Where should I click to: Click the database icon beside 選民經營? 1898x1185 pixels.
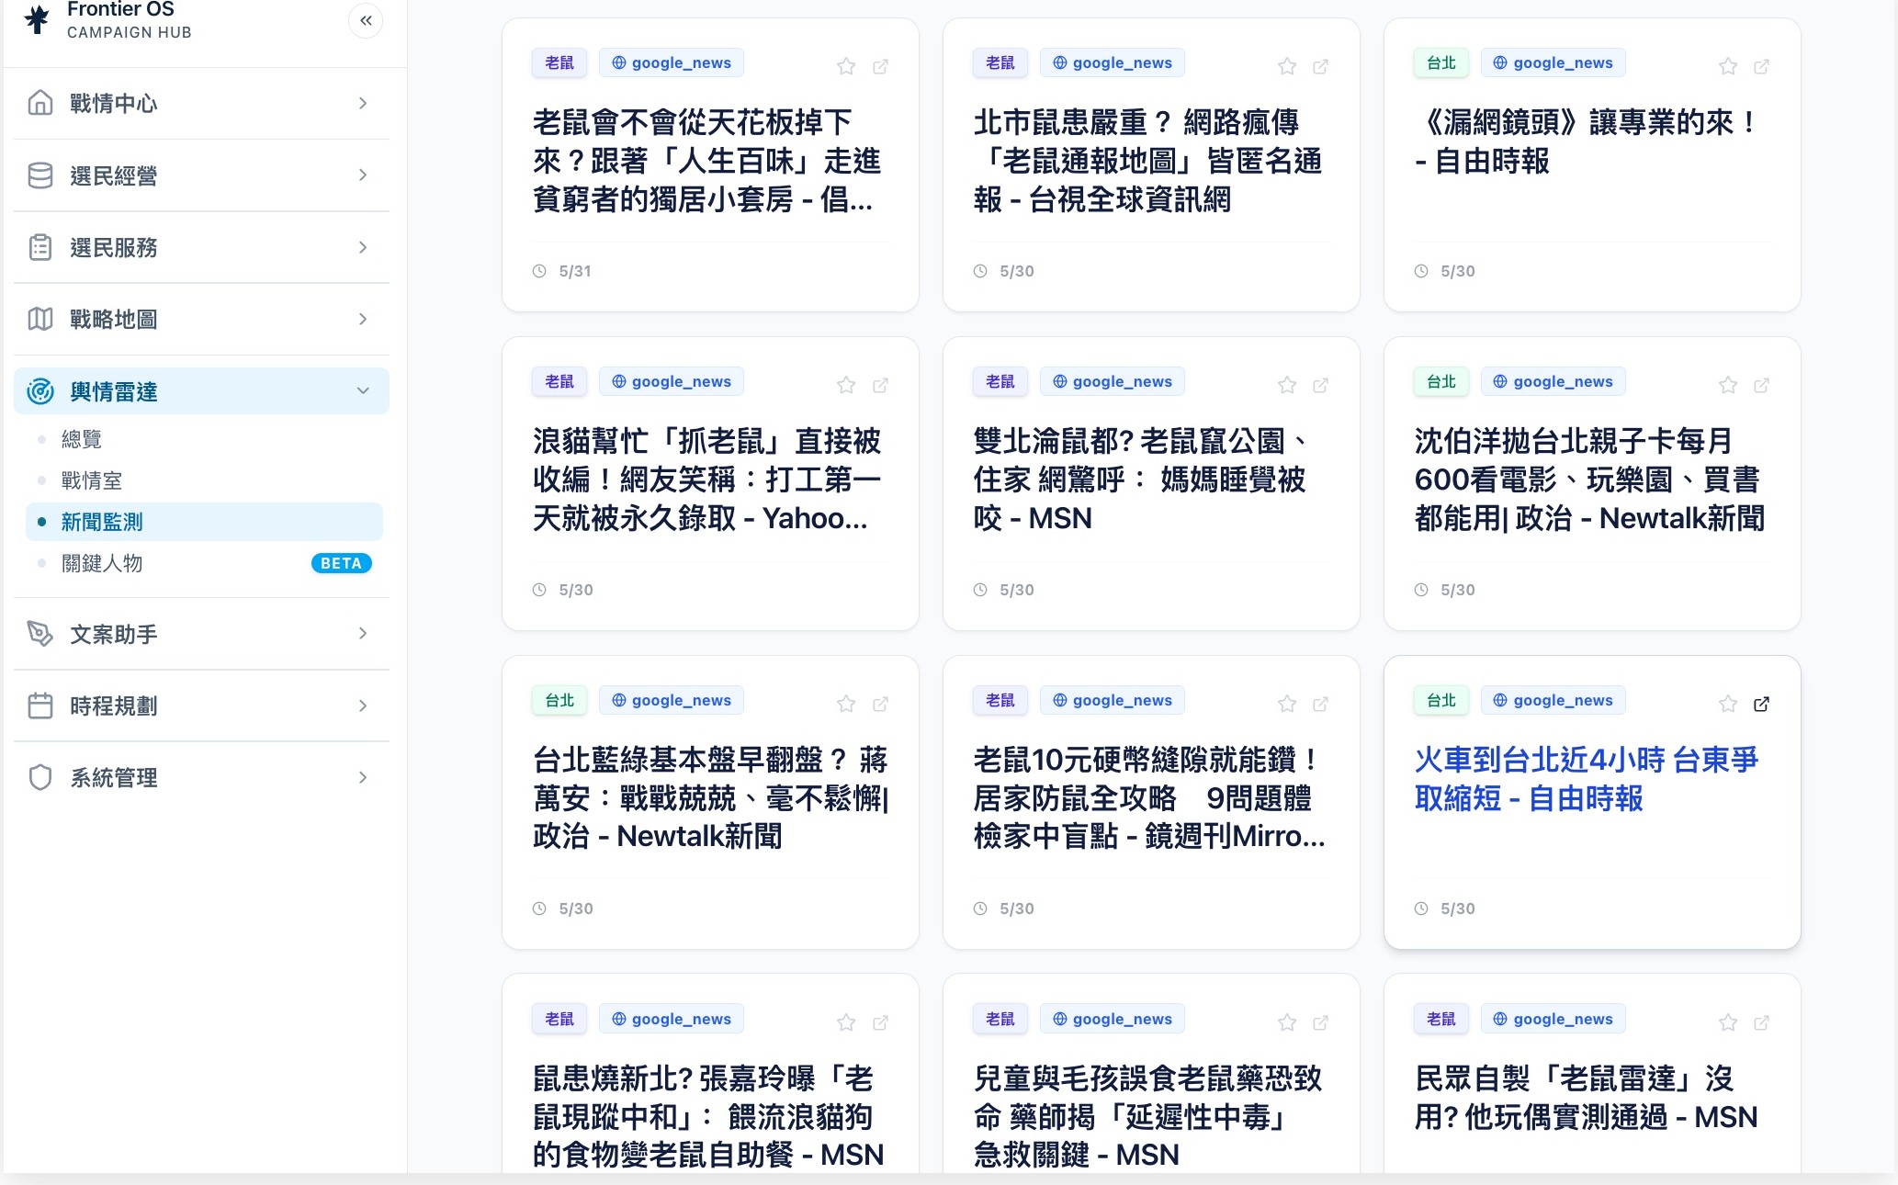tap(40, 175)
